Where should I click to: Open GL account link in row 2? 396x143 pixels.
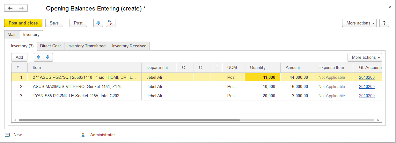click(367, 86)
